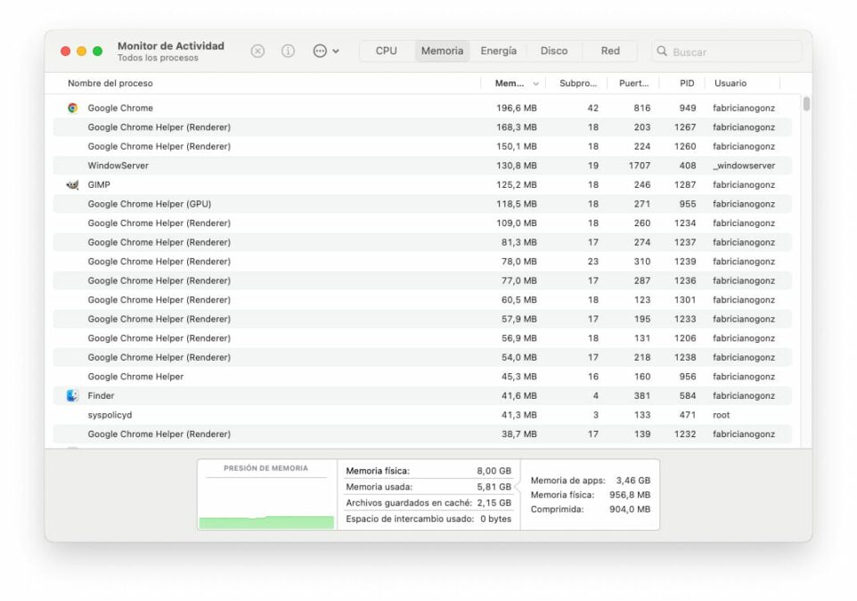Image resolution: width=857 pixels, height=601 pixels.
Task: Switch to the Red tab
Action: click(610, 51)
